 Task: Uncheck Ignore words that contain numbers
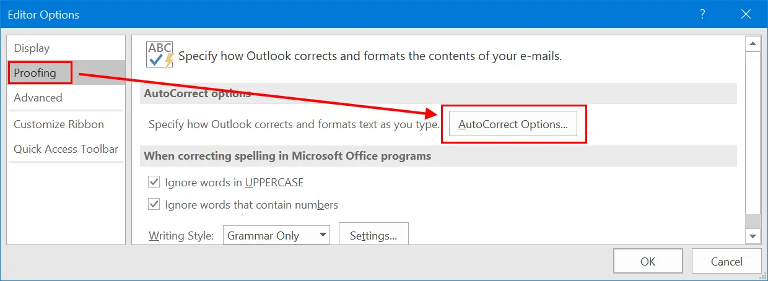[154, 204]
